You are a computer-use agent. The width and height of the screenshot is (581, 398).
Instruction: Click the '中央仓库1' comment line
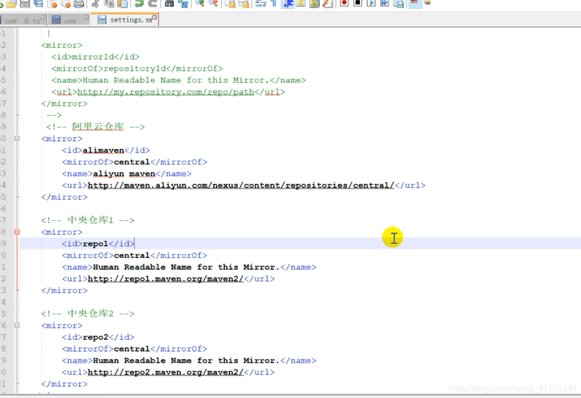(88, 220)
